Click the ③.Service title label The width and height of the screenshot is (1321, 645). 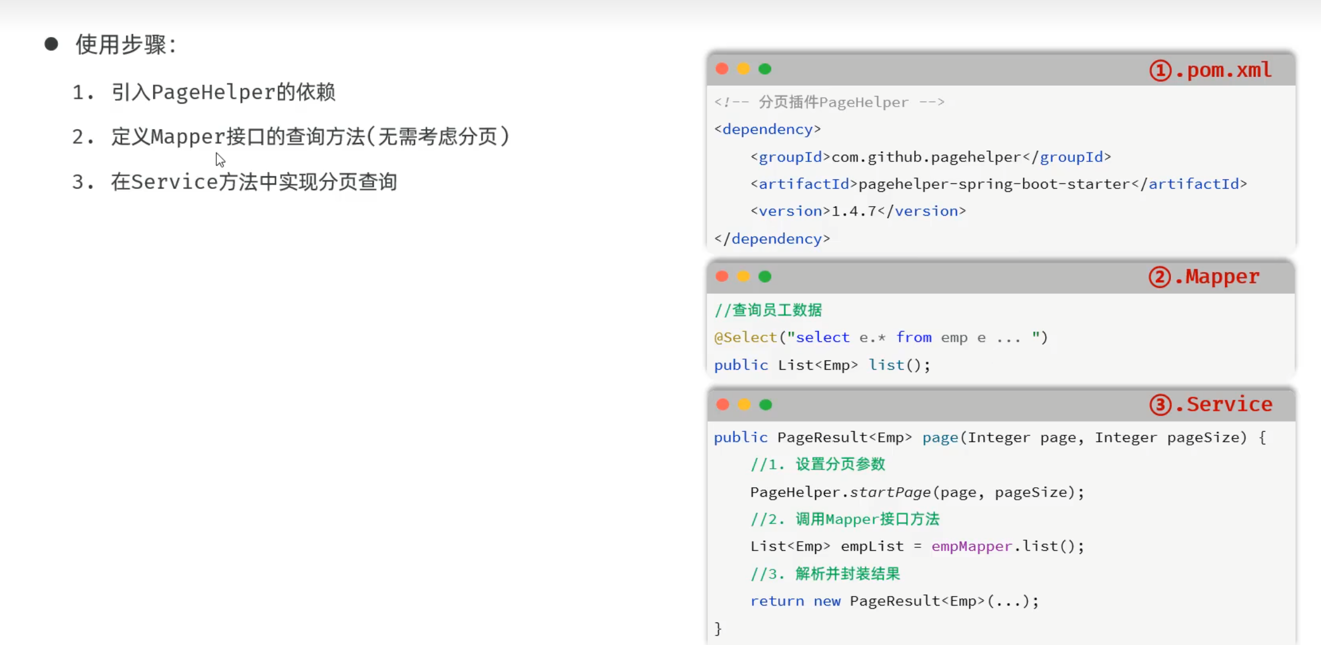(x=1211, y=404)
